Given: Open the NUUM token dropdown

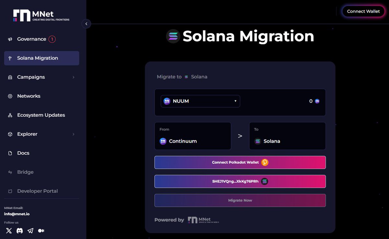Looking at the screenshot, I should (x=200, y=101).
